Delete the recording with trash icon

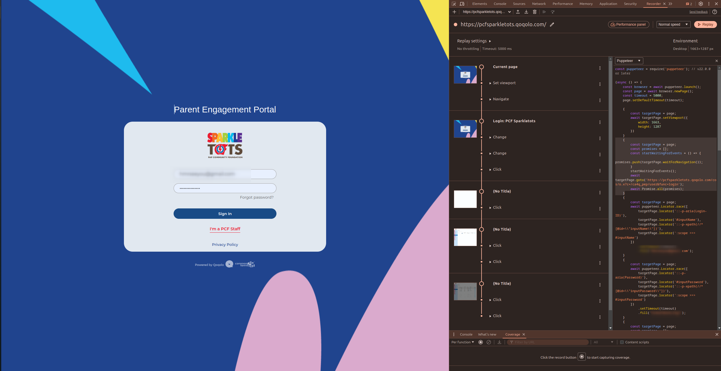point(535,12)
